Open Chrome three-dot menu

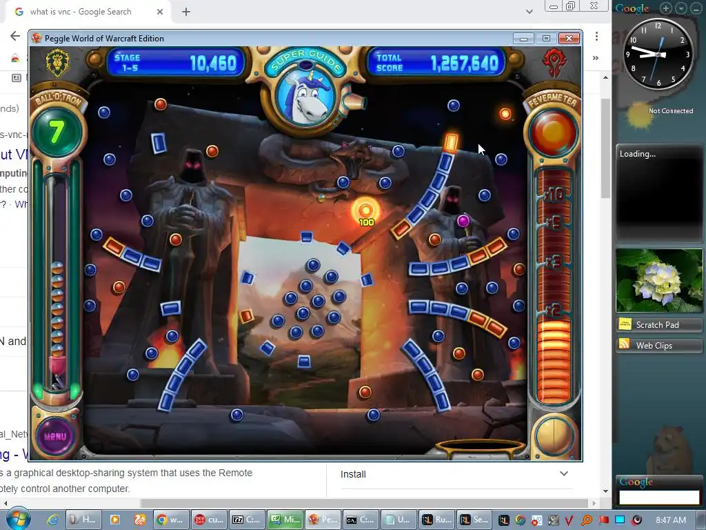point(596,36)
